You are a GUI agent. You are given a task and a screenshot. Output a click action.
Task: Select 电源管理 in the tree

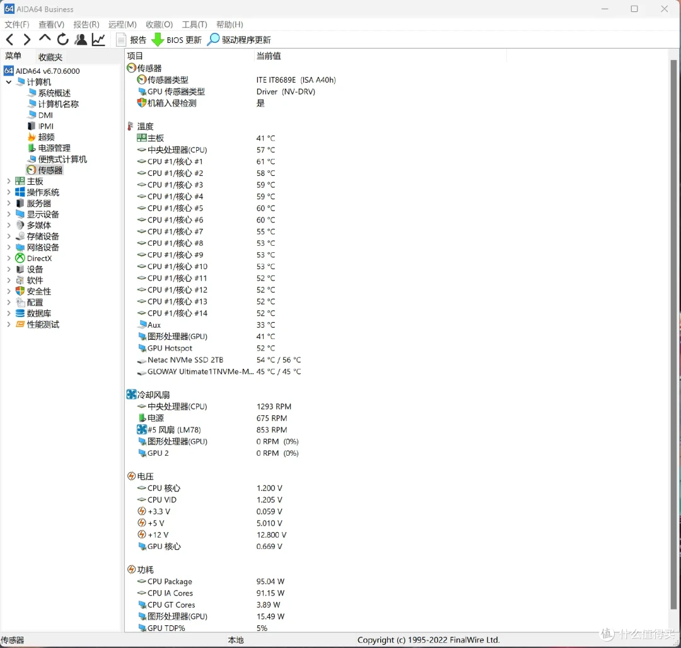49,148
